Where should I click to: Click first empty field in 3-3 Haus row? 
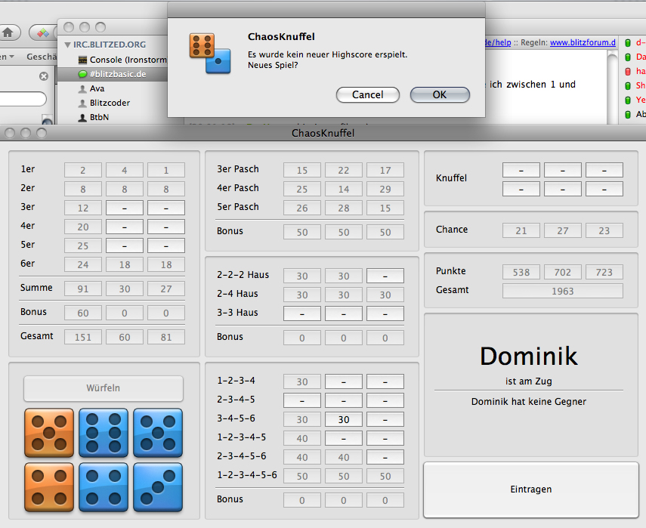coord(302,313)
